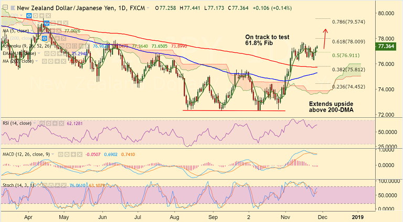This screenshot has height=222, width=403.
Task: Click the 72.000 price axis label
Action: (386, 115)
